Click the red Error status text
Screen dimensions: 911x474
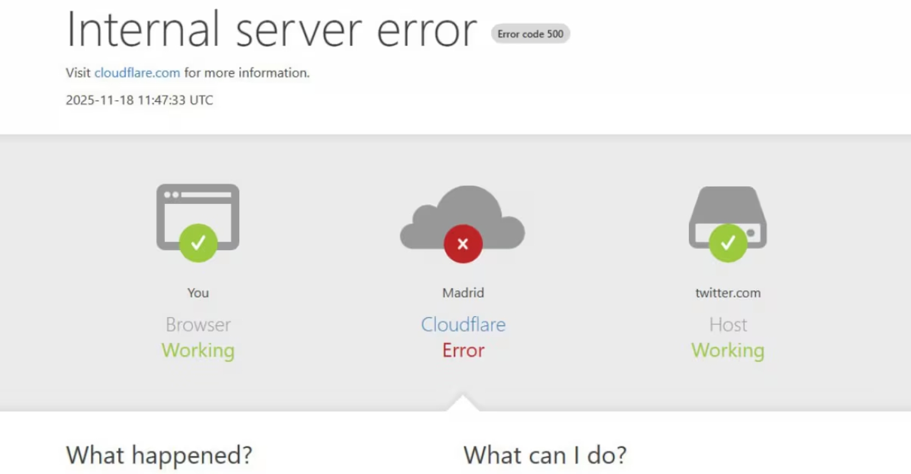463,350
